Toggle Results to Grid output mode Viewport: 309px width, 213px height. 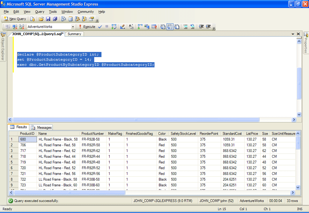click(170, 27)
